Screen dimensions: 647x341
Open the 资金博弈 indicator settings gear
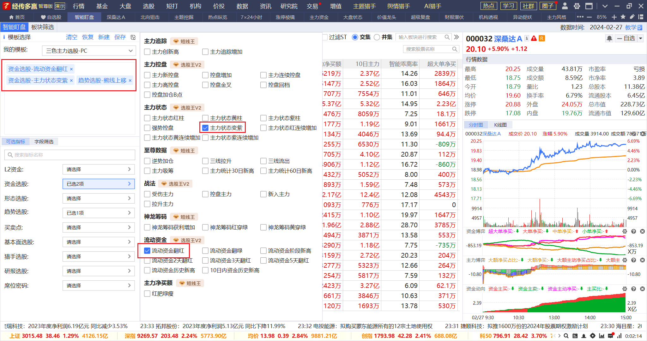(x=625, y=231)
